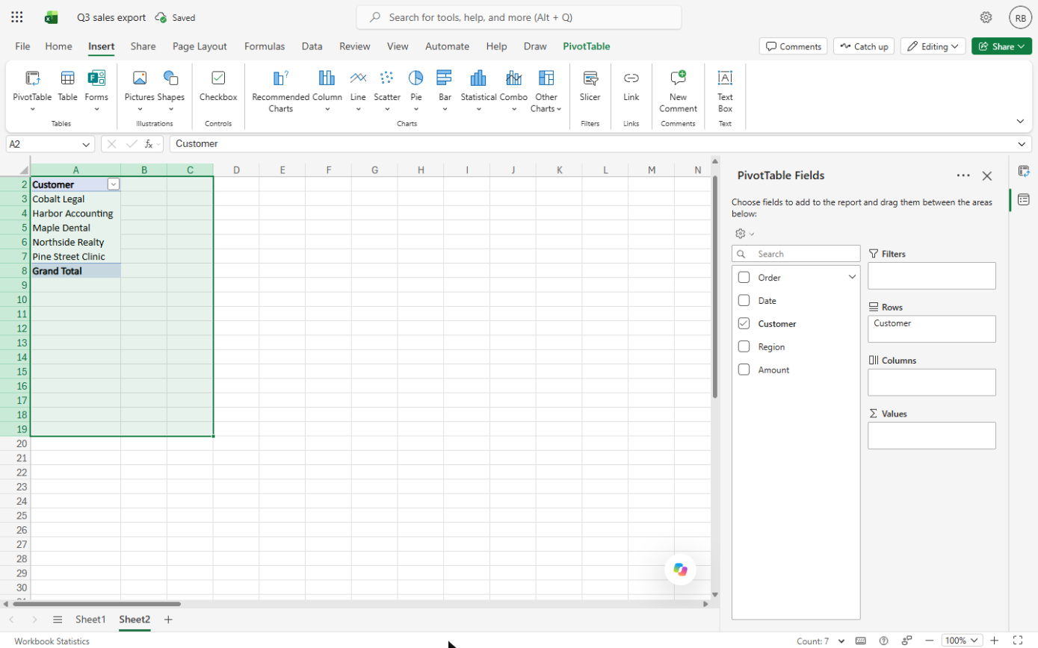Add a Slicer filter
The image size is (1038, 648).
tap(590, 86)
